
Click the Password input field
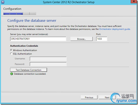(x=48, y=64)
